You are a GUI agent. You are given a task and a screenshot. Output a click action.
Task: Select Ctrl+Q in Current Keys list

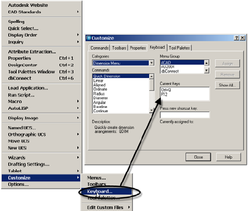tap(185, 90)
